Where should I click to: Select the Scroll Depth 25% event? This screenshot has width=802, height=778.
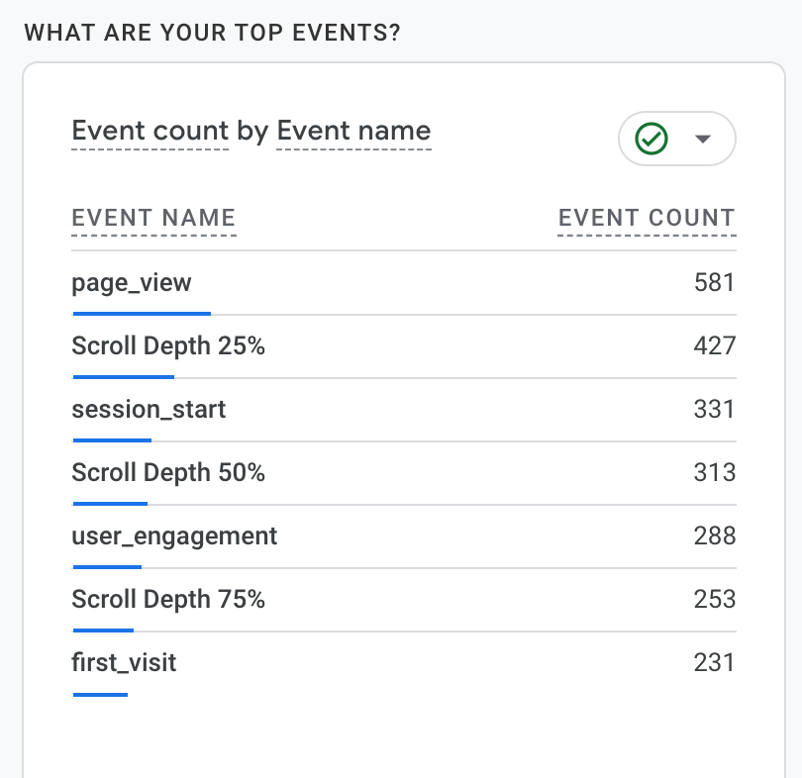click(x=168, y=346)
